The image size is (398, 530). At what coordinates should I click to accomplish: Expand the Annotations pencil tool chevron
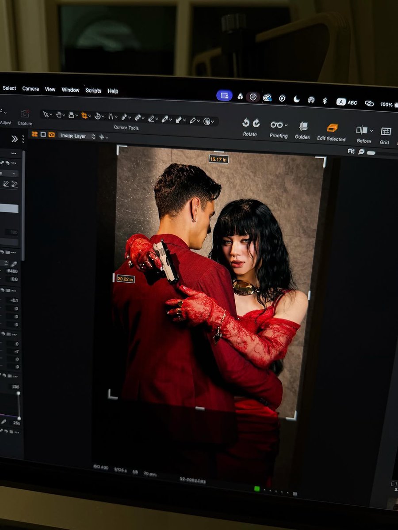198,120
